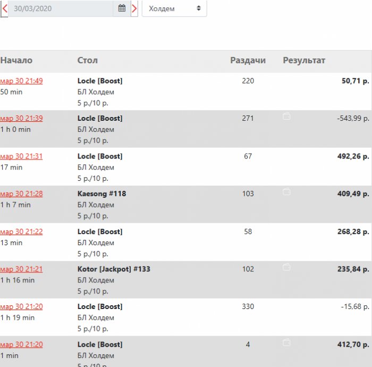The height and width of the screenshot is (367, 372).
Task: Click wallet icon in the 412,70 р. row
Action: pos(286,342)
